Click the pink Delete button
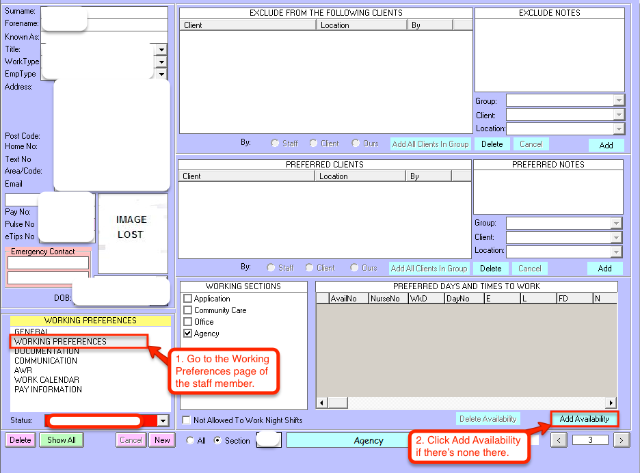Screen dimensions: 640x473 coord(20,440)
